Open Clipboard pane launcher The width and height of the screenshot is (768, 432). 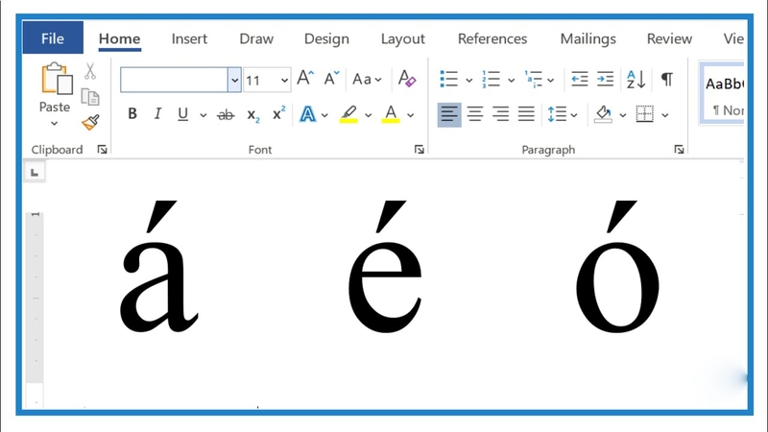[x=102, y=150]
